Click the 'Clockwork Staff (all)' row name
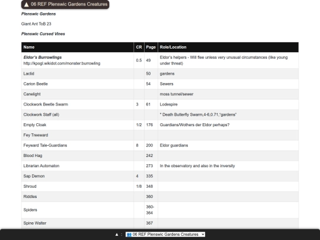The image size is (320, 240). coord(41,115)
